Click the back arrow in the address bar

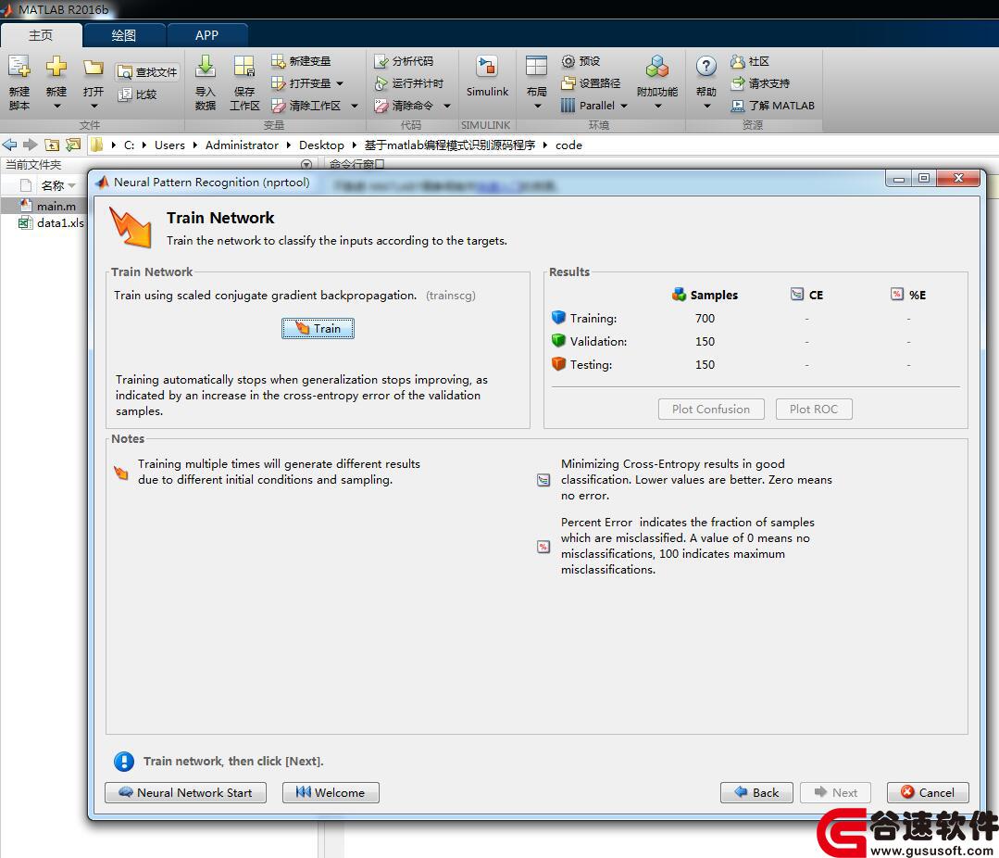point(10,145)
